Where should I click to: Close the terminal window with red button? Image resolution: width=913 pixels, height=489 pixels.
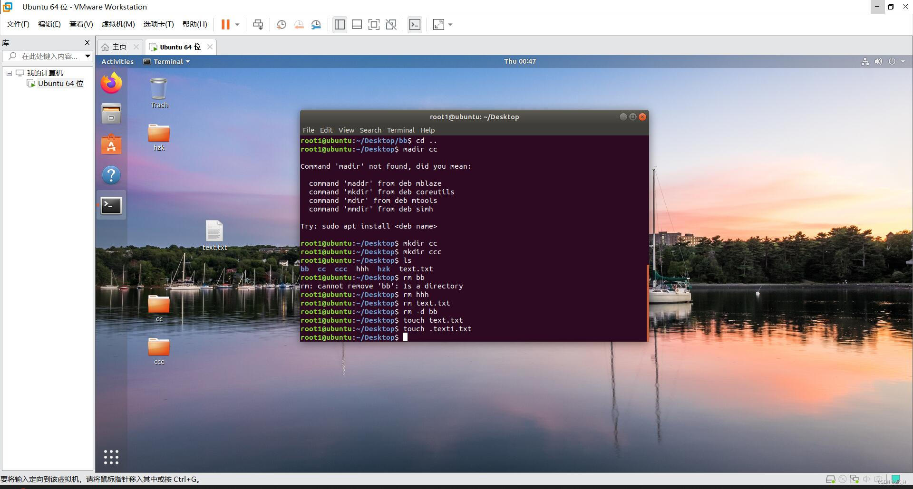click(642, 117)
